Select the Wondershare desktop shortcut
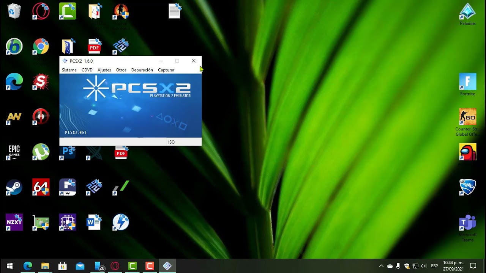This screenshot has height=273, width=486. (x=68, y=187)
